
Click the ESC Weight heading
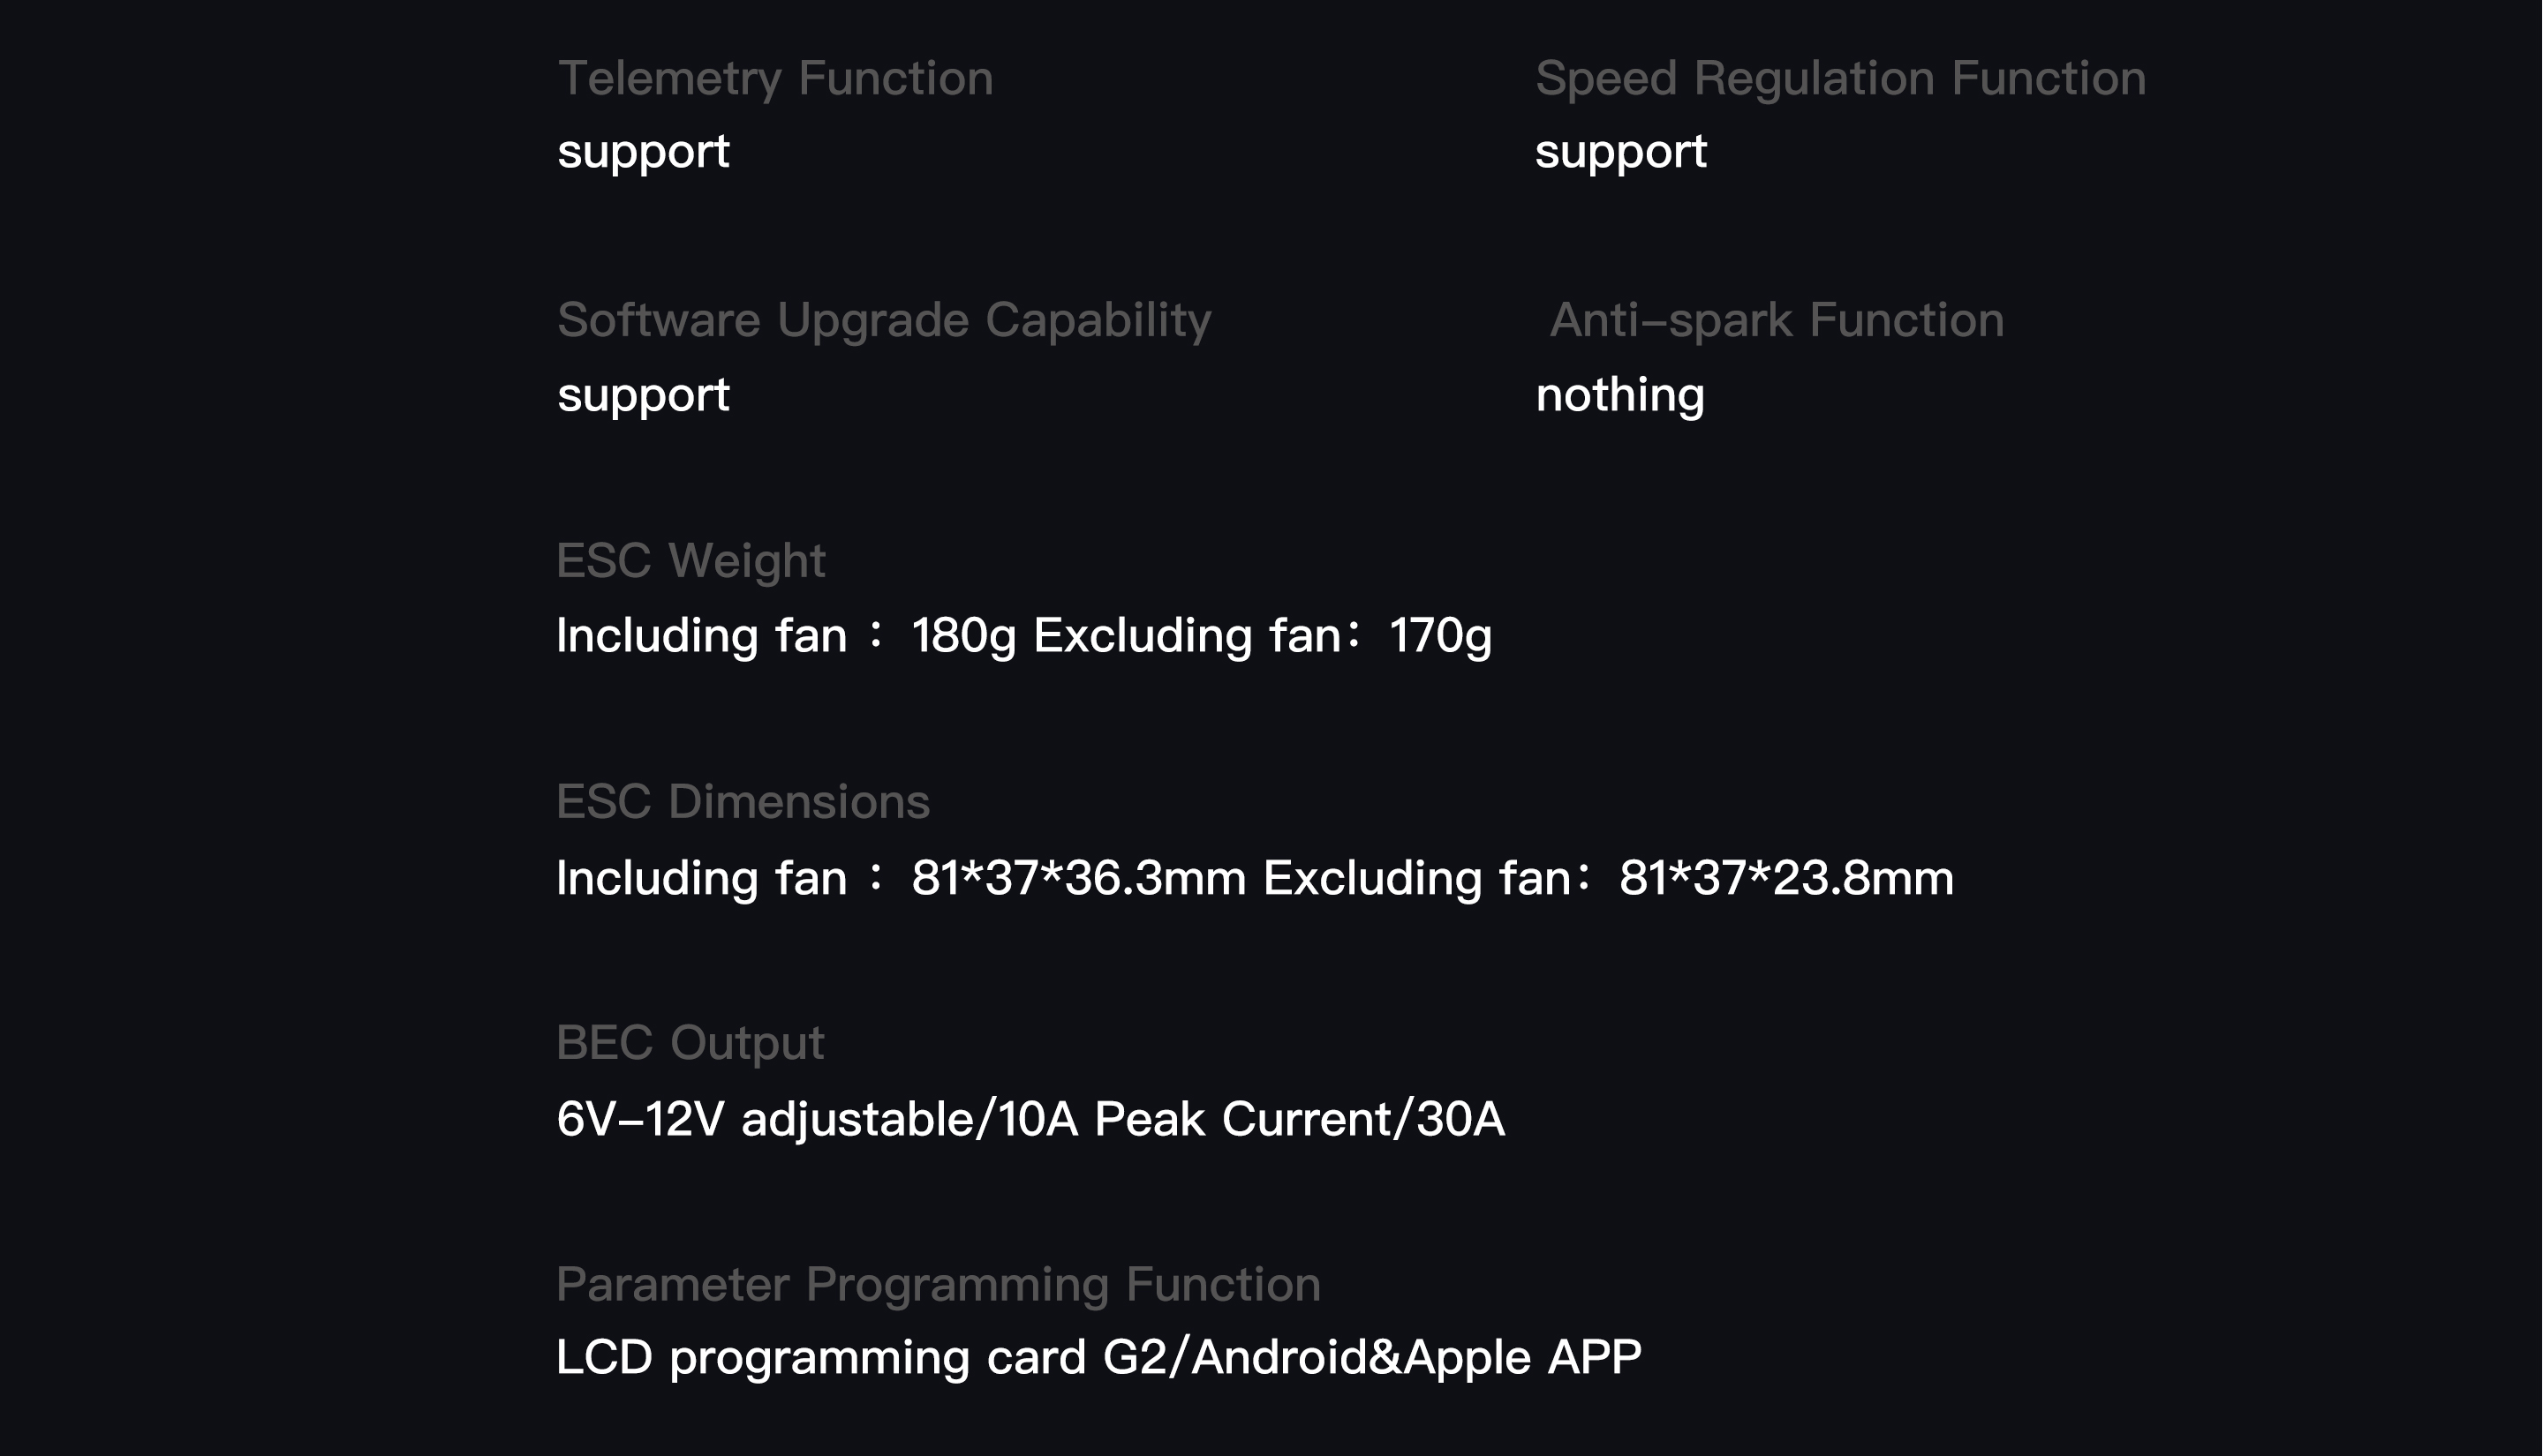pos(690,561)
